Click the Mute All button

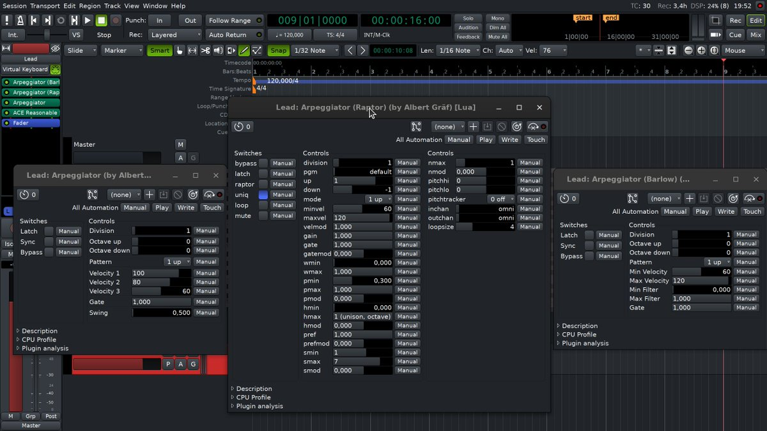(x=497, y=37)
